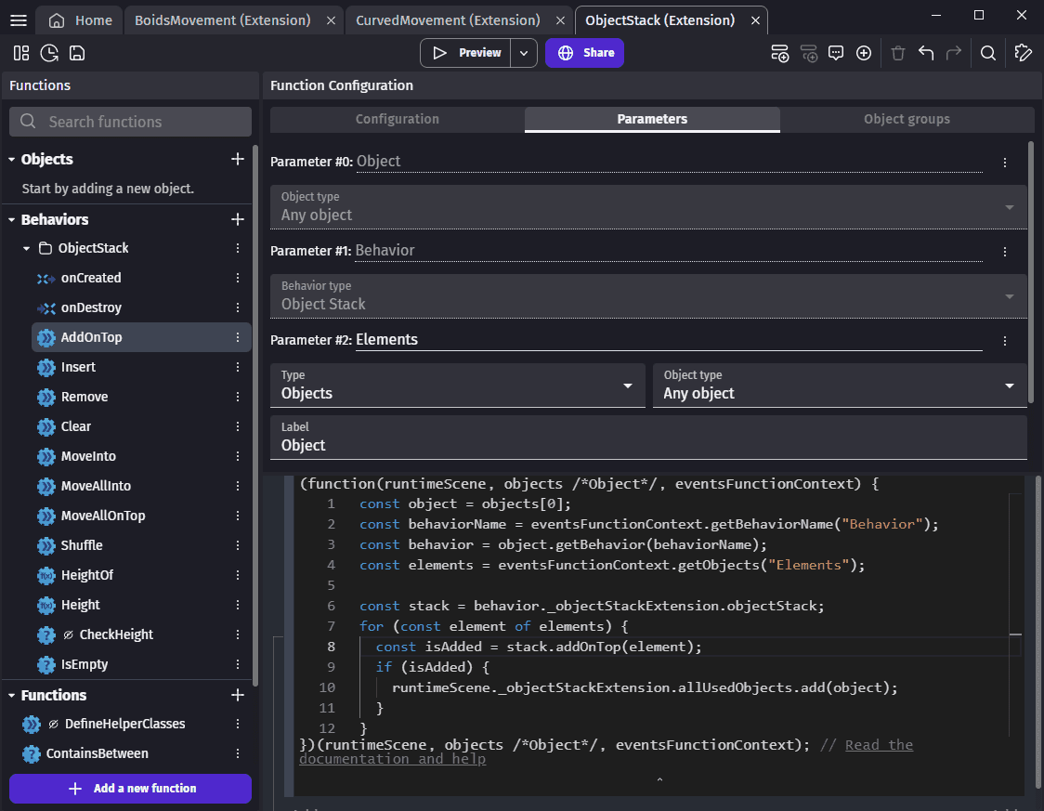Click the add new event icon

(x=780, y=53)
